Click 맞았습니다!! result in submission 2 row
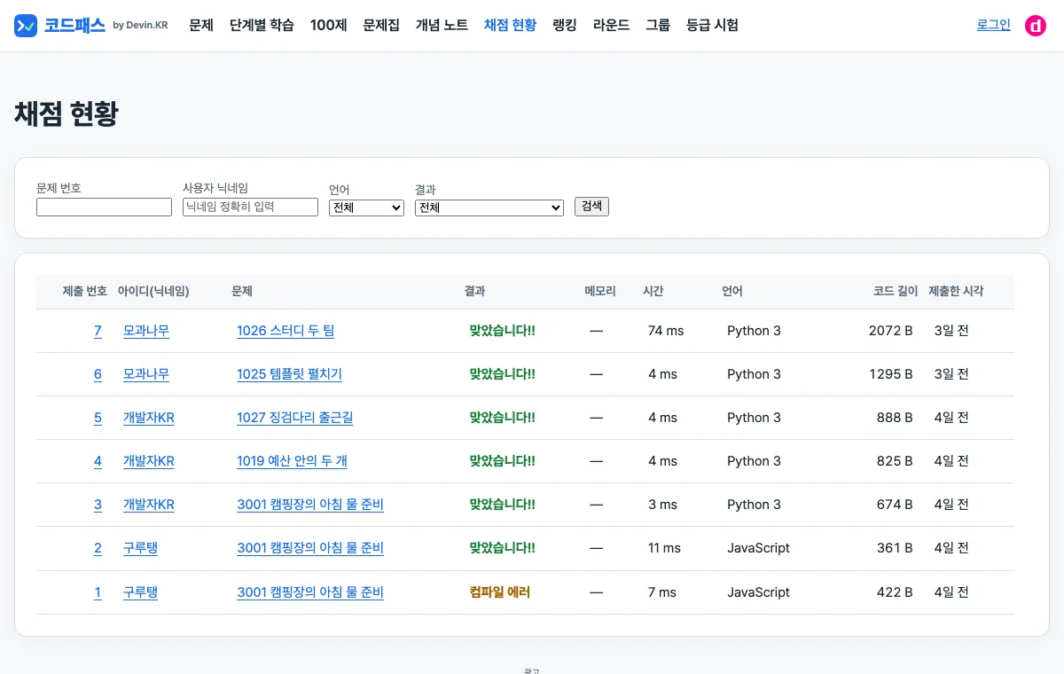 [x=503, y=548]
